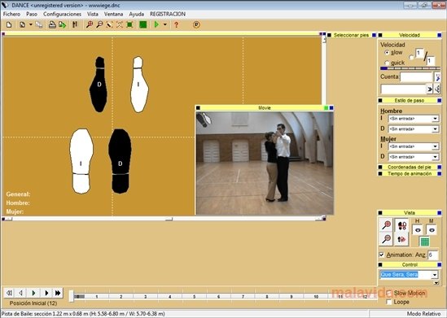447x318 pixels.
Task: Jump to last step with fast-forward button
Action: click(58, 293)
